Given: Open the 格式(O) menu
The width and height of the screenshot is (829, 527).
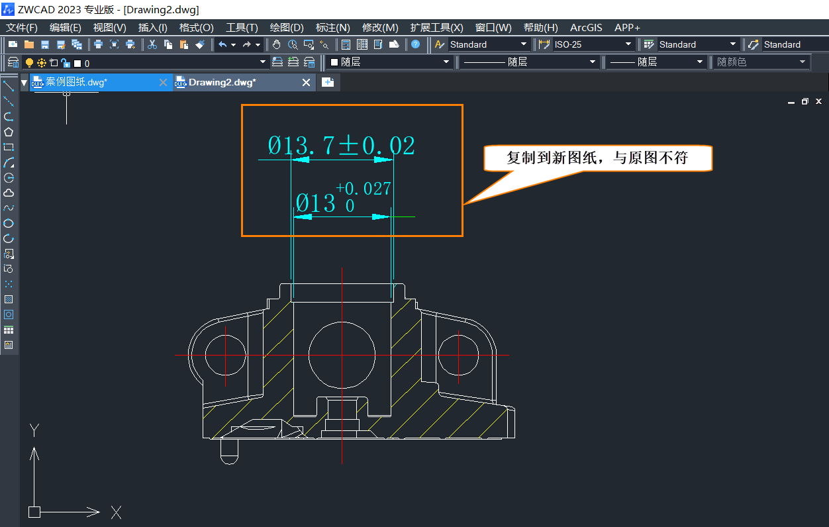Looking at the screenshot, I should [196, 28].
